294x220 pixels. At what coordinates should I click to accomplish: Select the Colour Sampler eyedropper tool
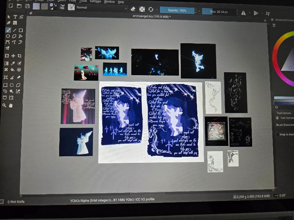(x=13, y=63)
